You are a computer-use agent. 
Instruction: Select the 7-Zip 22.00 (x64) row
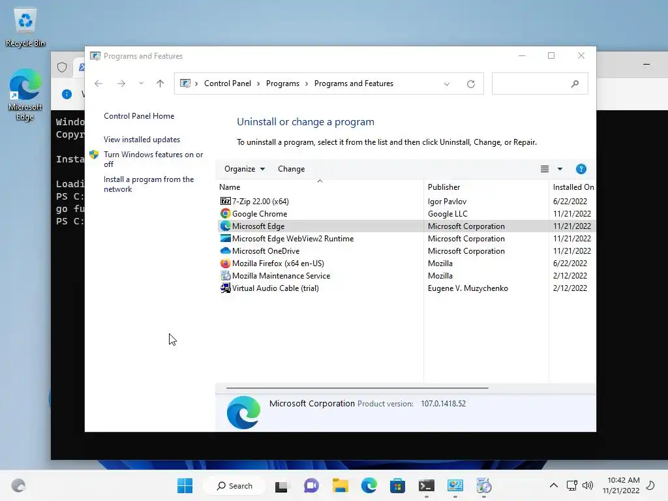point(406,201)
